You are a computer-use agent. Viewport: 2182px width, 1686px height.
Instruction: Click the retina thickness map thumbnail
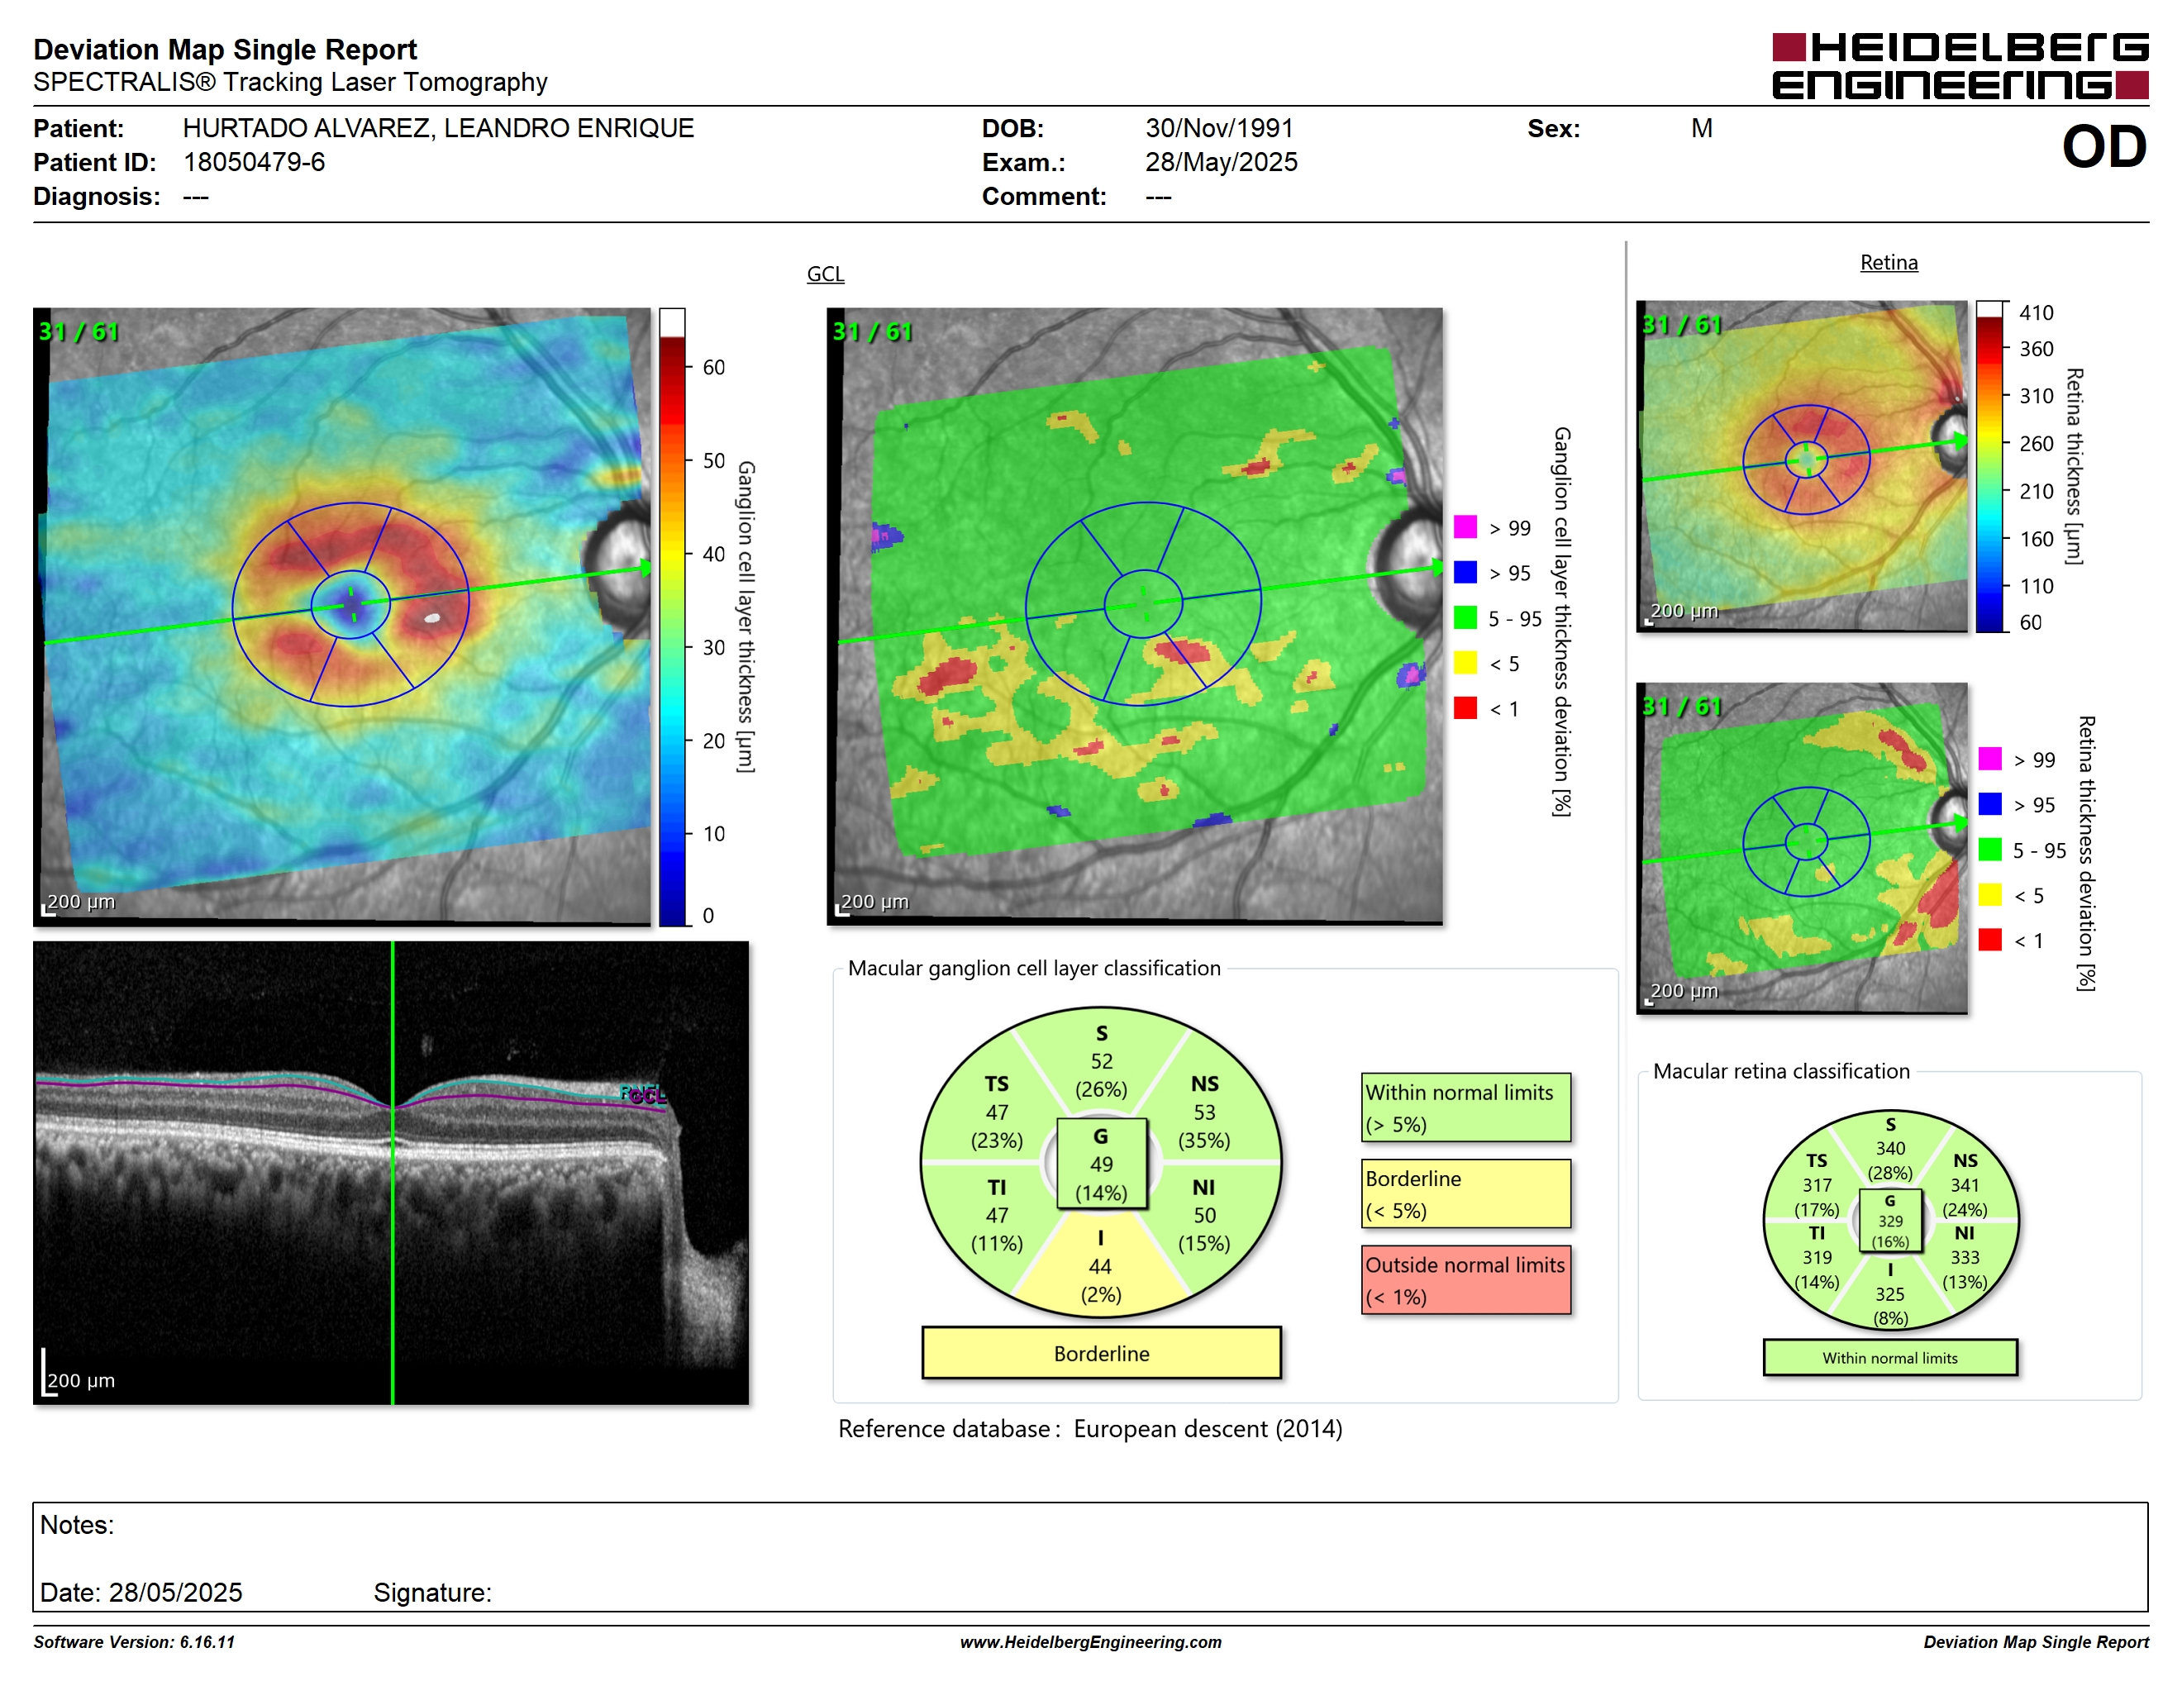tap(1801, 465)
